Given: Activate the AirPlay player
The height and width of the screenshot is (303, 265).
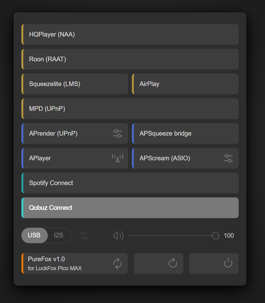Looking at the screenshot, I should tap(185, 84).
